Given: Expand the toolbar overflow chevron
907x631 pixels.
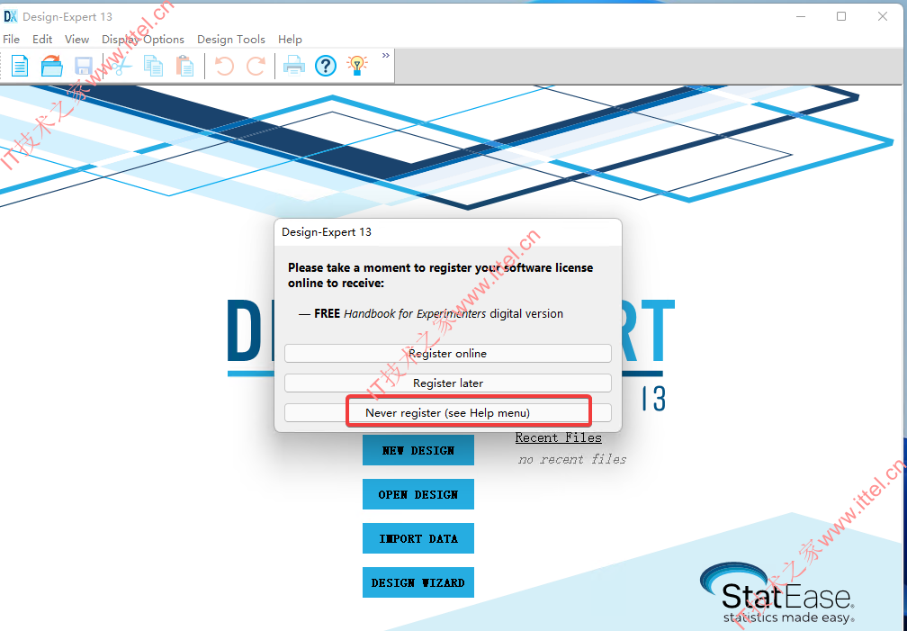Looking at the screenshot, I should (386, 56).
